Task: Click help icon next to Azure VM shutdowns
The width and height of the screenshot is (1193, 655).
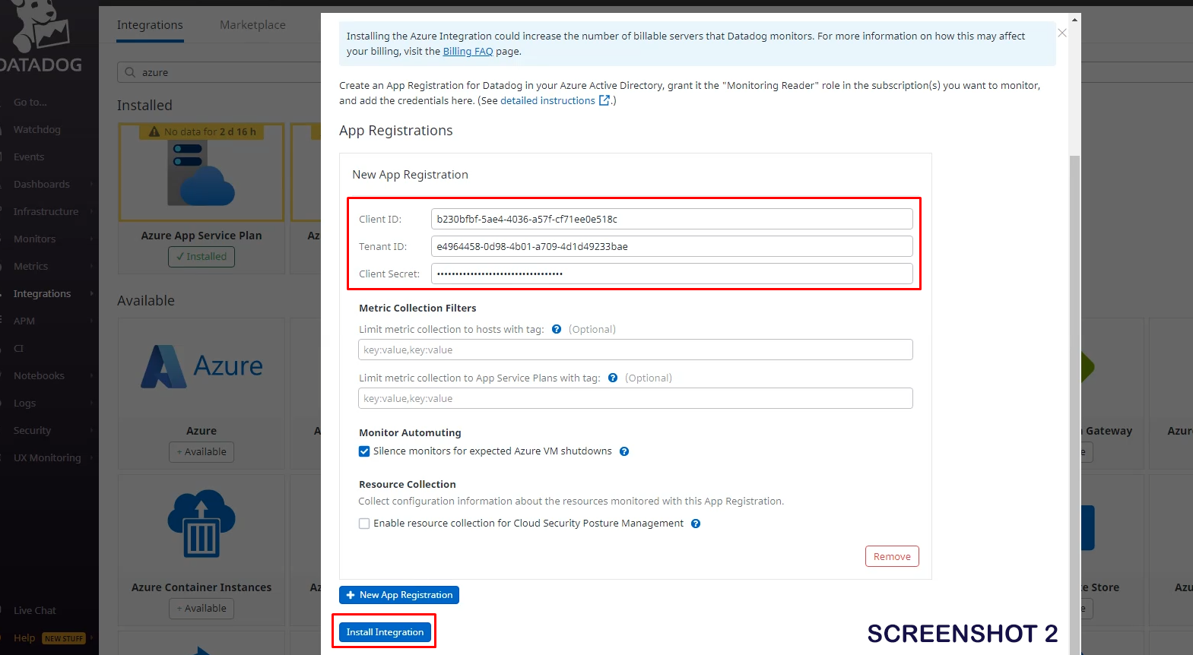Action: 624,451
